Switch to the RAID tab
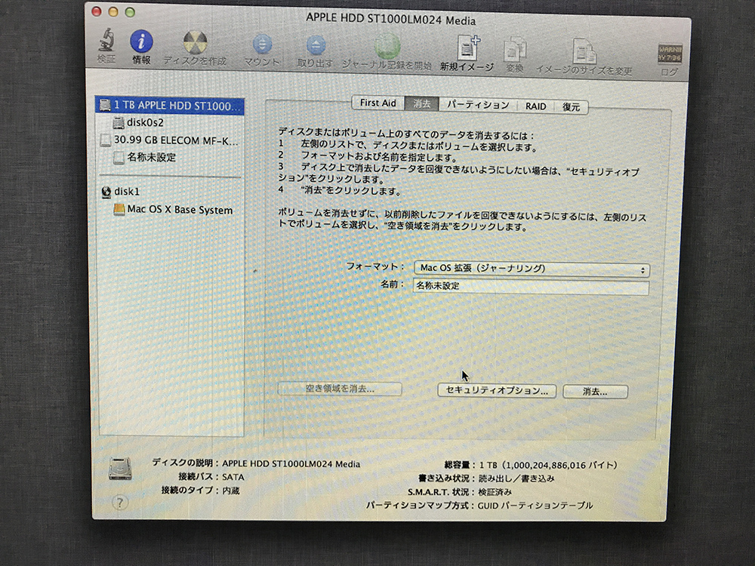The height and width of the screenshot is (566, 755). [x=535, y=106]
